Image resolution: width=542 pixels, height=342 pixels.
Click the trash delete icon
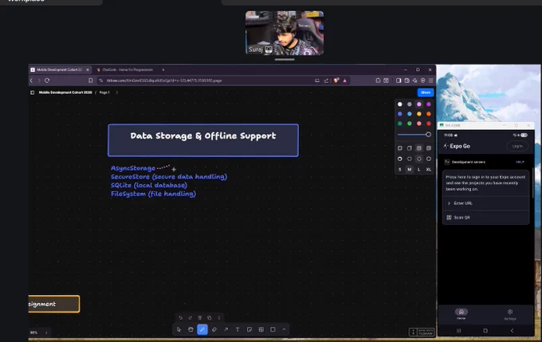pyautogui.click(x=200, y=318)
